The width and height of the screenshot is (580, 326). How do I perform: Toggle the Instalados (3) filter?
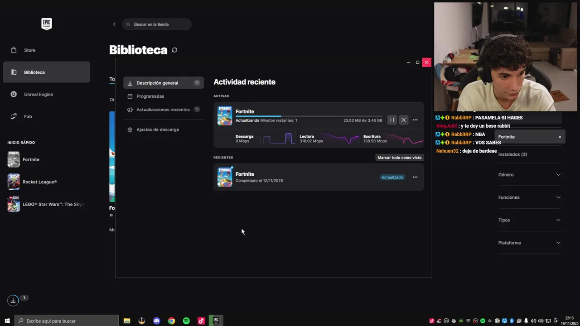pyautogui.click(x=512, y=154)
